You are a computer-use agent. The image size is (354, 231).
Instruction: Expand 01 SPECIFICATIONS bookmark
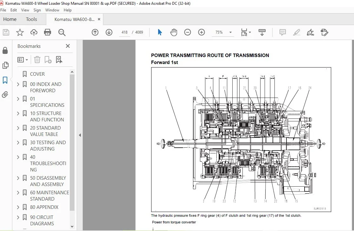[x=18, y=99]
